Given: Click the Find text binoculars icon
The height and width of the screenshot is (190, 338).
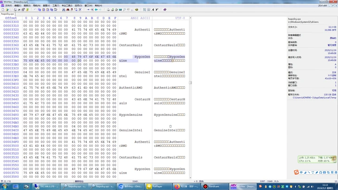Looking at the screenshot, I should point(64,9).
